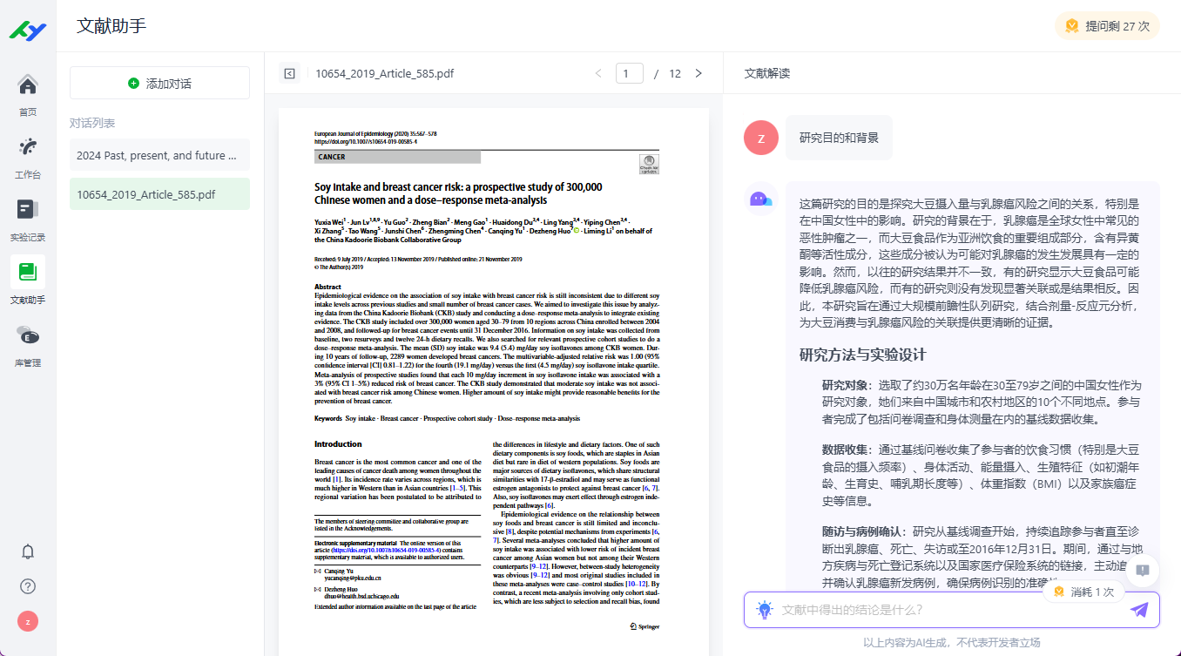The width and height of the screenshot is (1181, 656).
Task: Open the 实验记录 experiment records icon
Action: click(28, 210)
